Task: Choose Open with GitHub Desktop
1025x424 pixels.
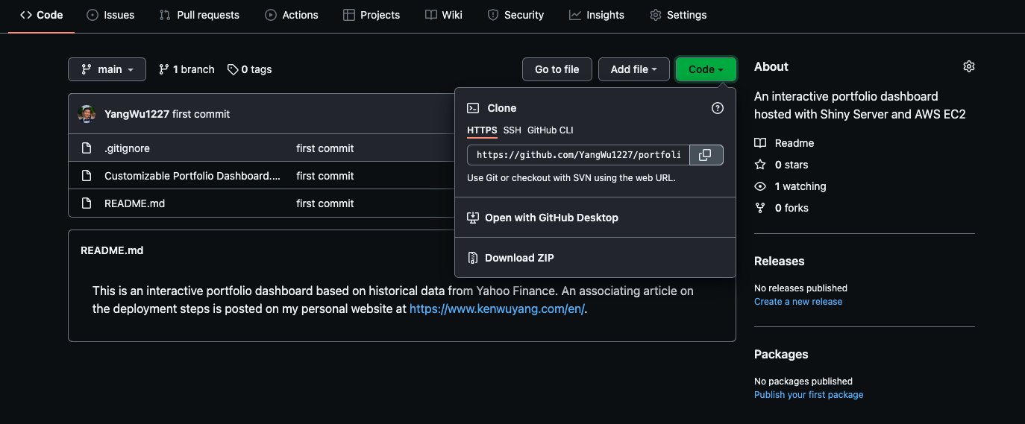Action: click(x=595, y=218)
